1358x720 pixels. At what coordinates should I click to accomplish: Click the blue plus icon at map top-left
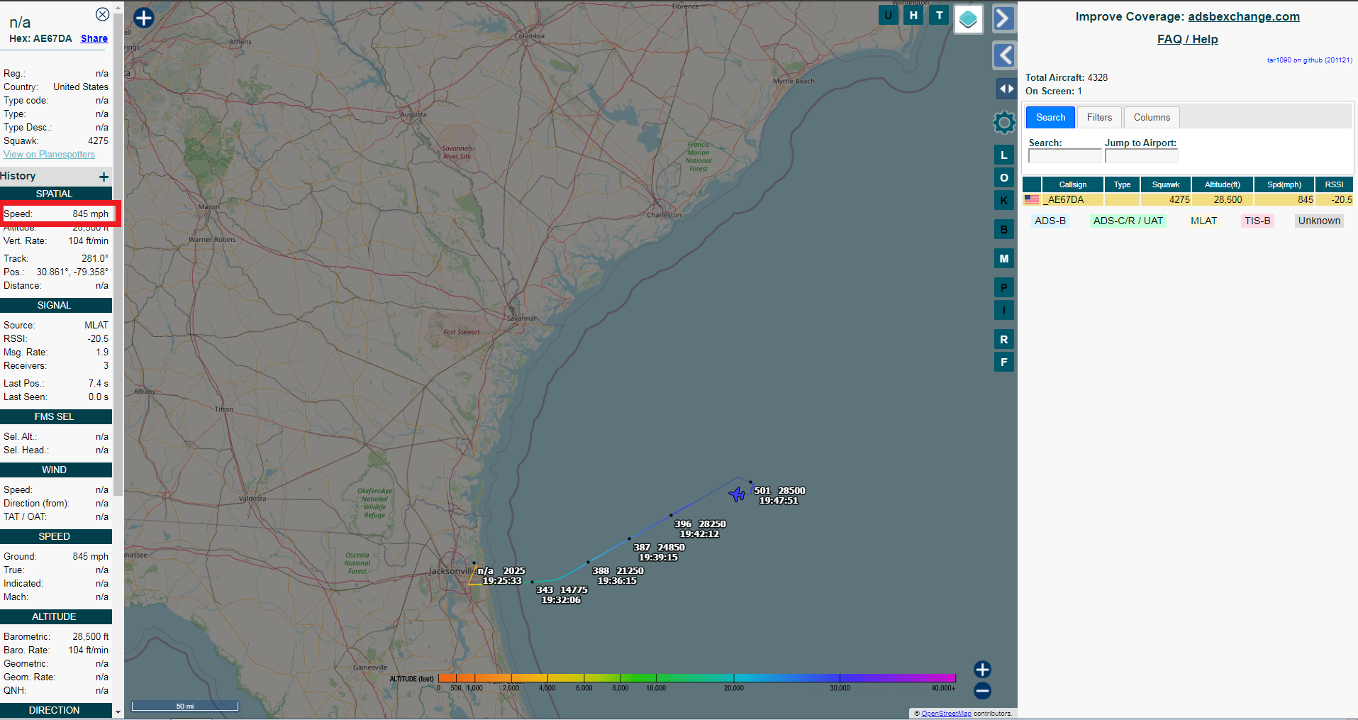(144, 18)
